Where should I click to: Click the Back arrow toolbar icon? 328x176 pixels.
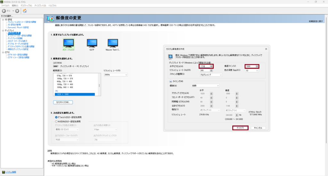point(4,11)
